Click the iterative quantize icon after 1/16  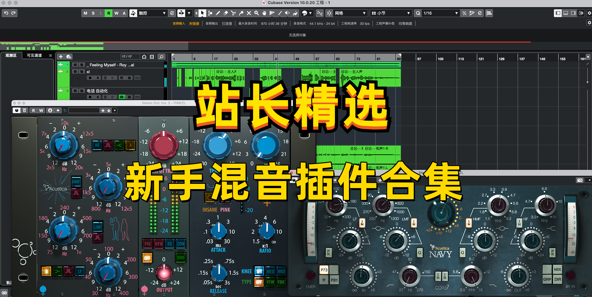(x=464, y=13)
